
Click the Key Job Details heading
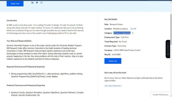[x=111, y=19]
